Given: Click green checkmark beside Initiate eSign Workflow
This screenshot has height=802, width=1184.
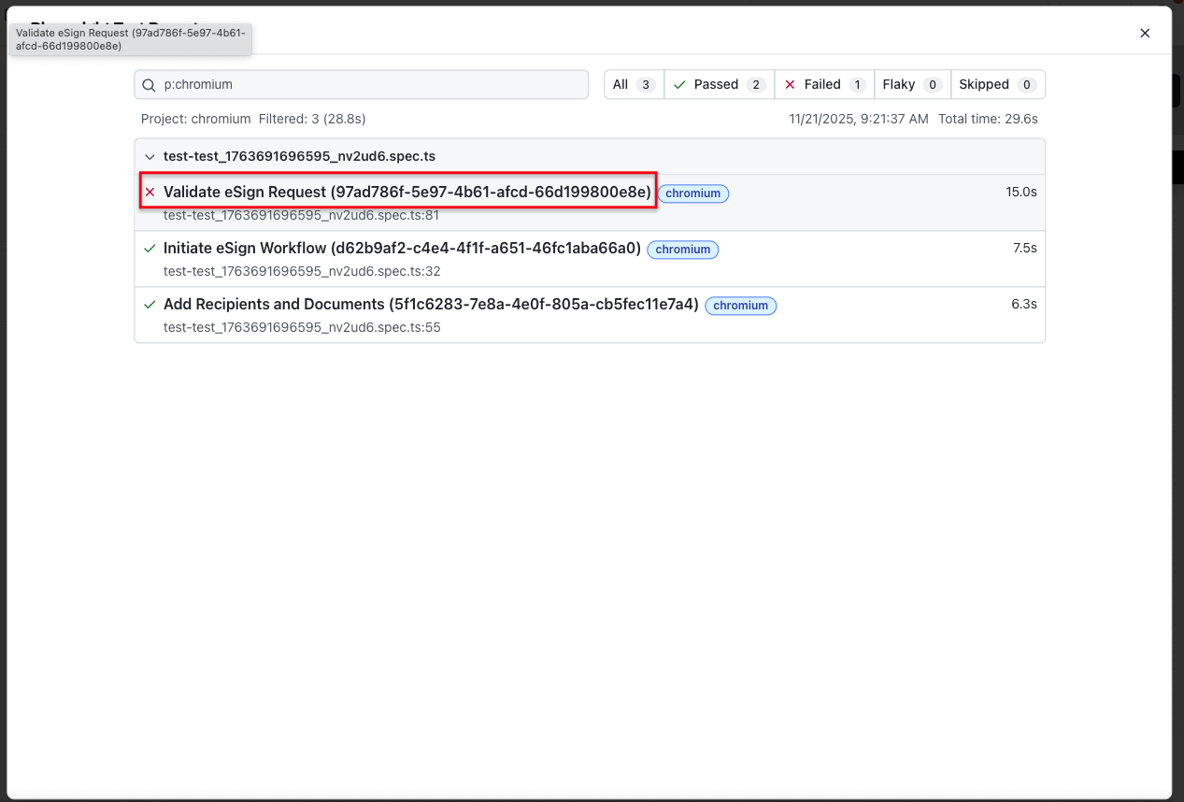Looking at the screenshot, I should [150, 249].
